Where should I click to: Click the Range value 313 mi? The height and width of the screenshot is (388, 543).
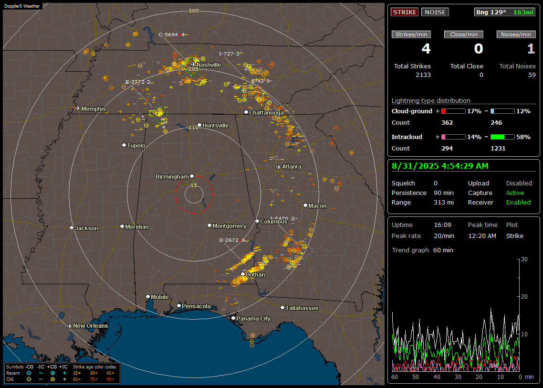coord(444,203)
